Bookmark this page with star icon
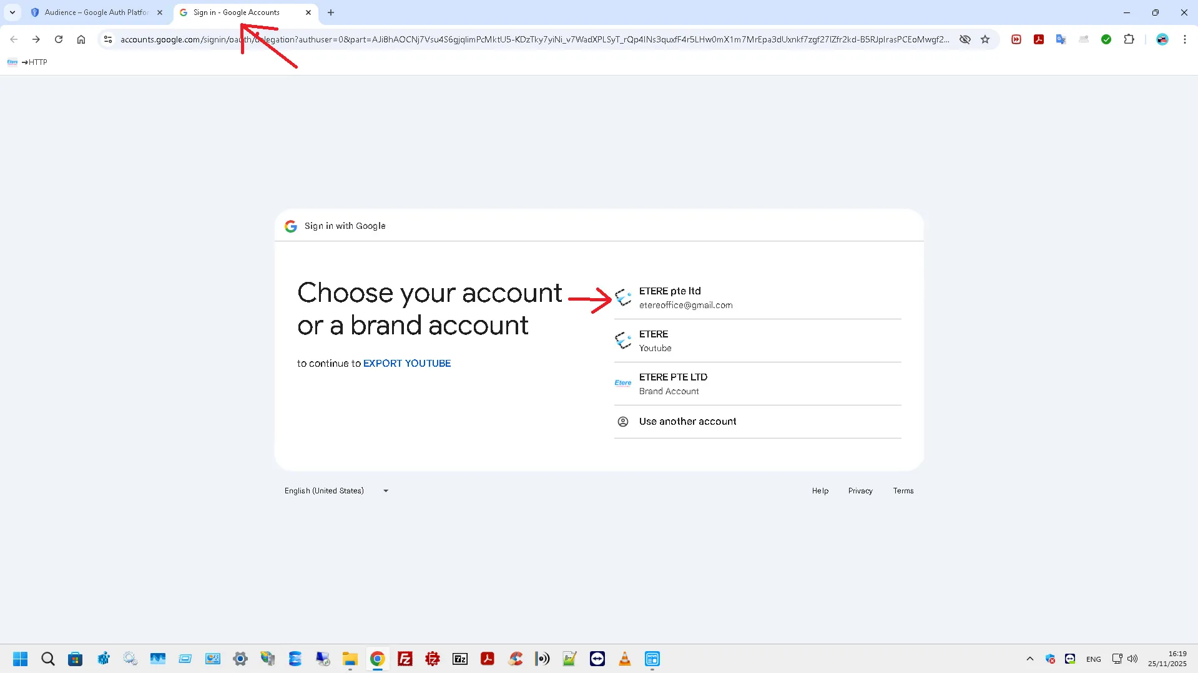The width and height of the screenshot is (1198, 673). click(985, 39)
